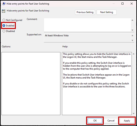Click Help pane scroll down arrow
The width and height of the screenshot is (137, 126).
134,114
